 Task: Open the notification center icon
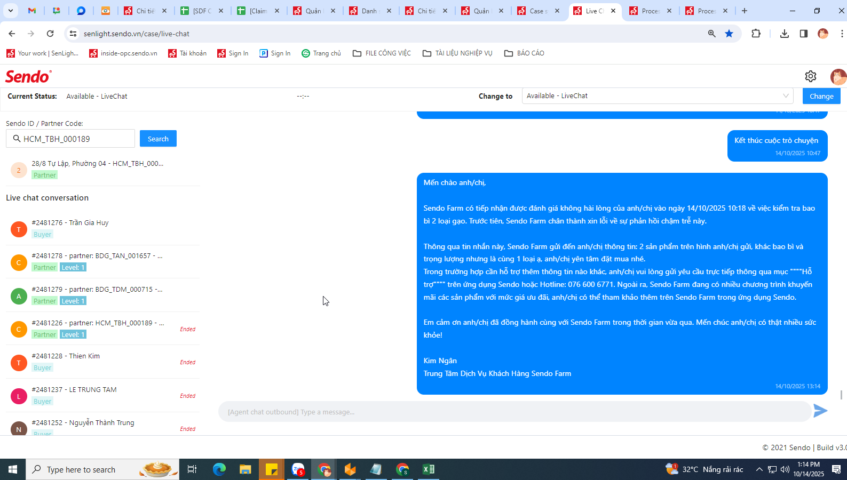point(836,469)
